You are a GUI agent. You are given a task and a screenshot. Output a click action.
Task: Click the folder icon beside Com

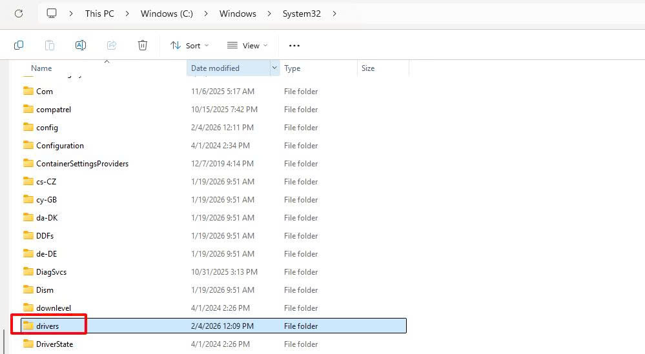(28, 91)
